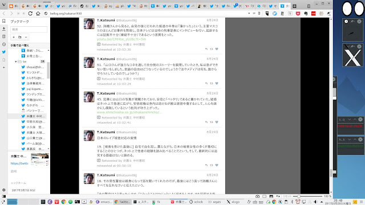Screen dimensions: 365x205
Task: Retweet the tweet retweeted at 10:02:41
Action: point(212,122)
